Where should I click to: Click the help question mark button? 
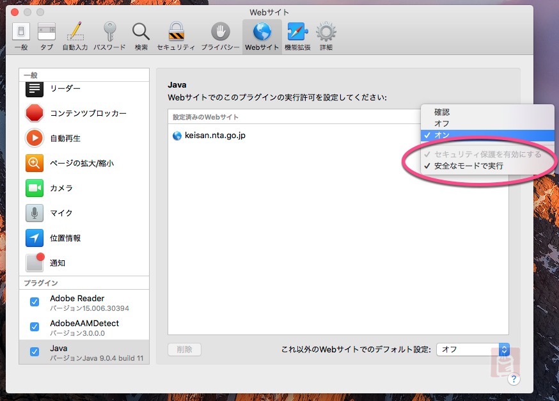tap(513, 379)
